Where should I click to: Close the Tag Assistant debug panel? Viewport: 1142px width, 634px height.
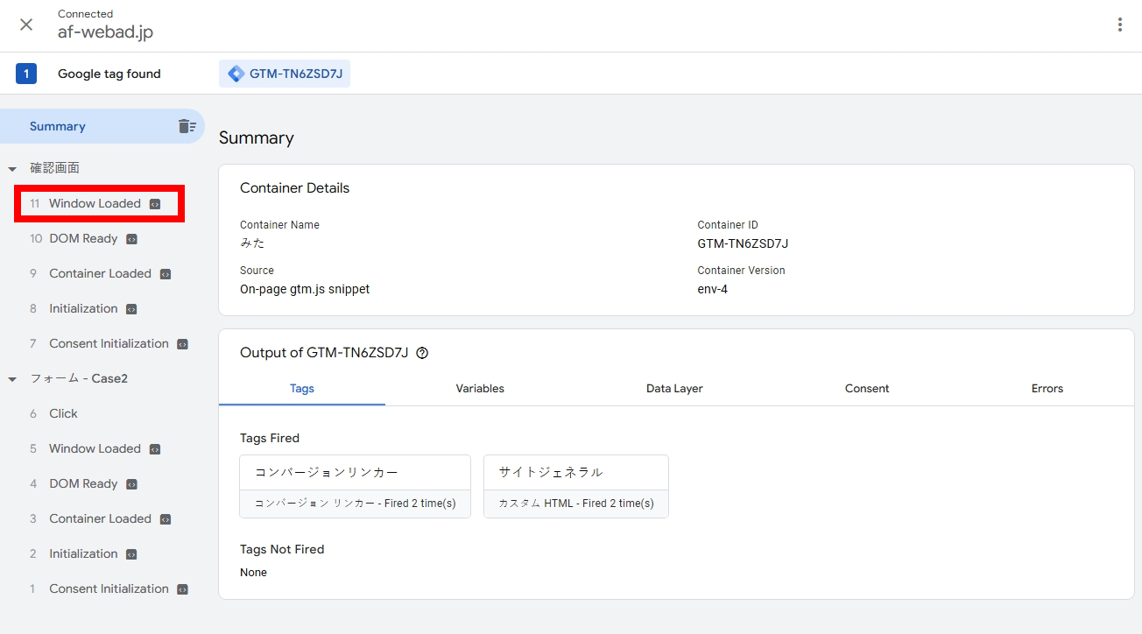[x=26, y=25]
